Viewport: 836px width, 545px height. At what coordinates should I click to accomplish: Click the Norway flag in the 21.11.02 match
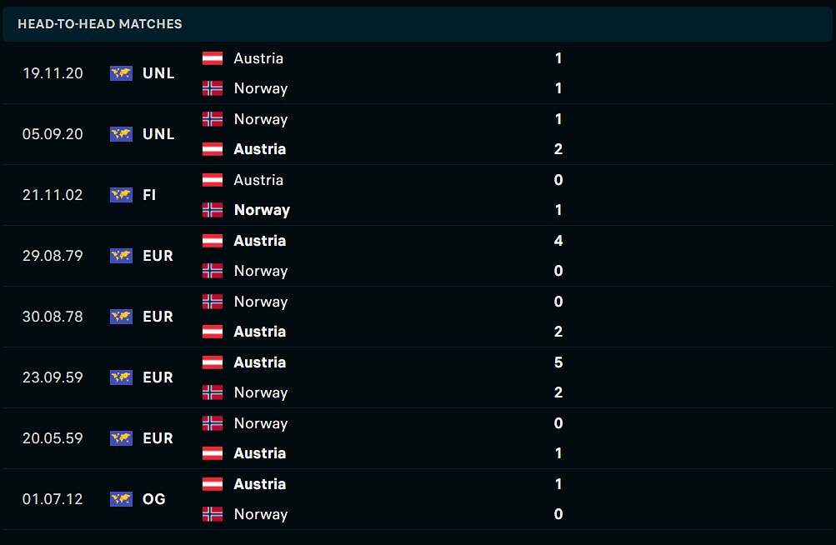coord(213,209)
